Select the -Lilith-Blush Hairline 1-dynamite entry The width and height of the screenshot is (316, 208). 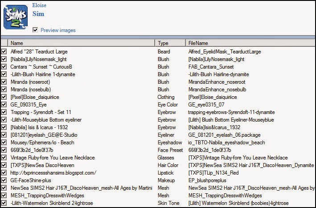click(x=43, y=74)
